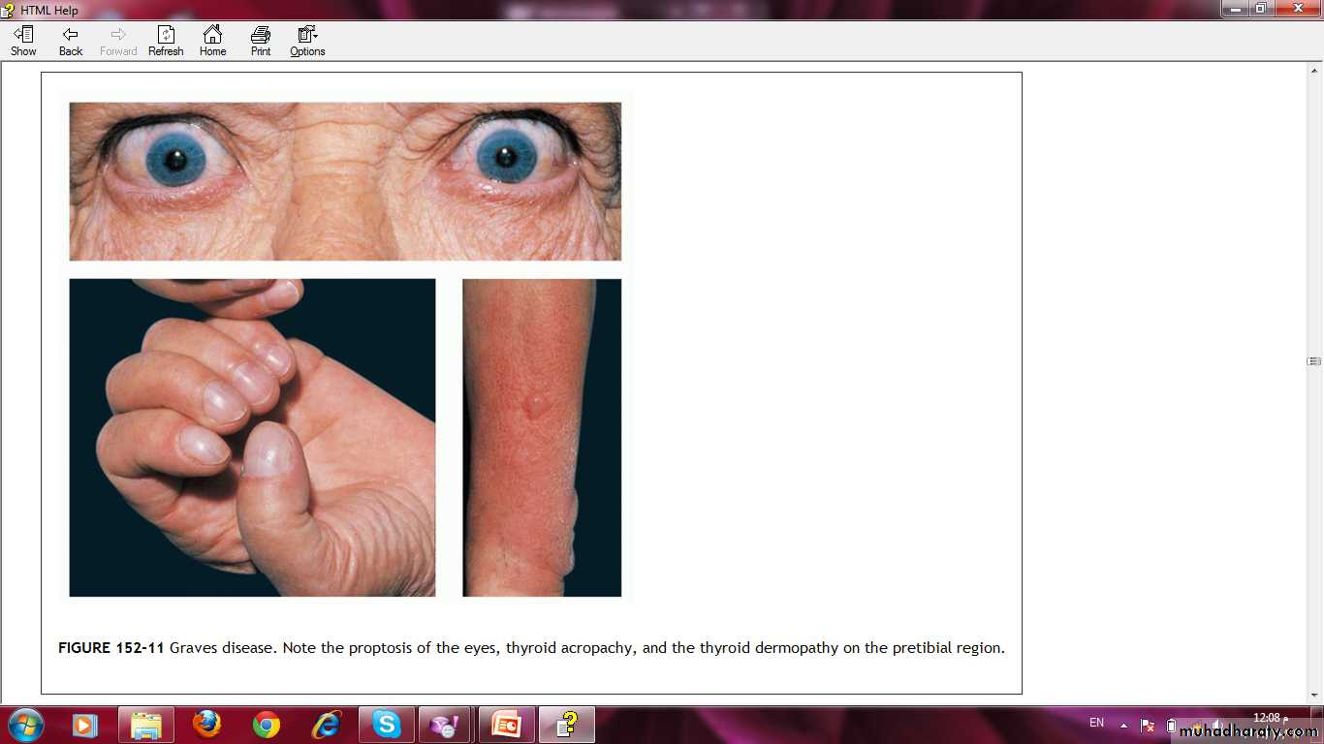Click the Action Center flag icon

1147,725
